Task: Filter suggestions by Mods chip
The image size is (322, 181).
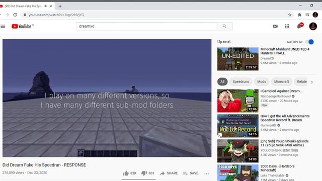Action: [x=262, y=81]
